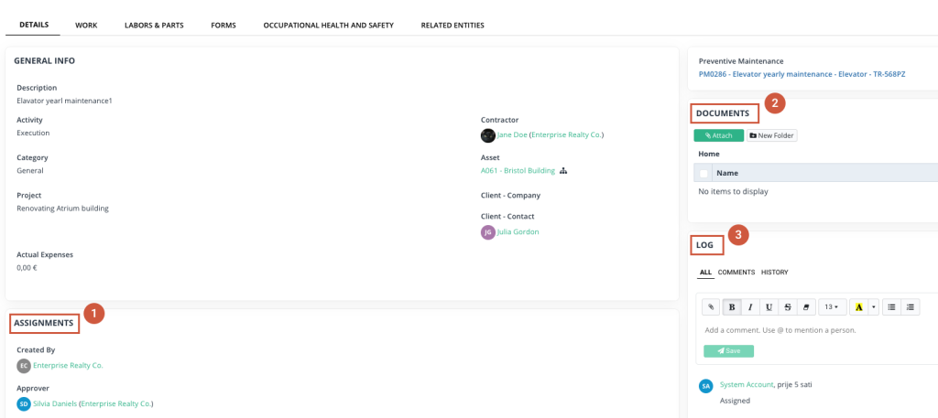The height and width of the screenshot is (418, 938).
Task: Open Enterprise Realty Co. link under Created By
Action: 68,365
